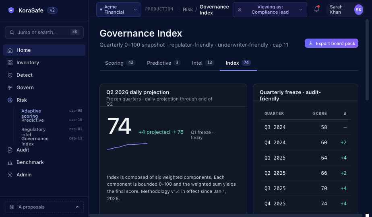This screenshot has width=372, height=217.
Task: Click the search magnifier icon
Action: (12, 33)
